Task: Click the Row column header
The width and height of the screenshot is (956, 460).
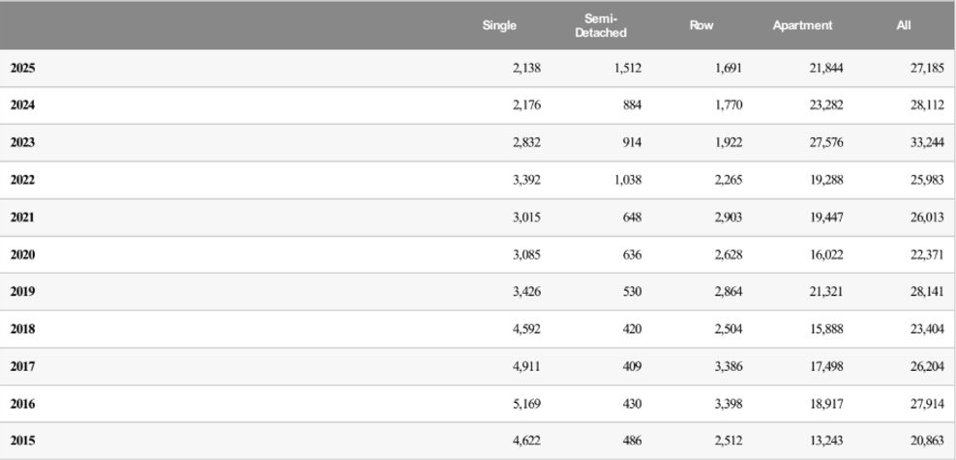Action: [x=701, y=26]
